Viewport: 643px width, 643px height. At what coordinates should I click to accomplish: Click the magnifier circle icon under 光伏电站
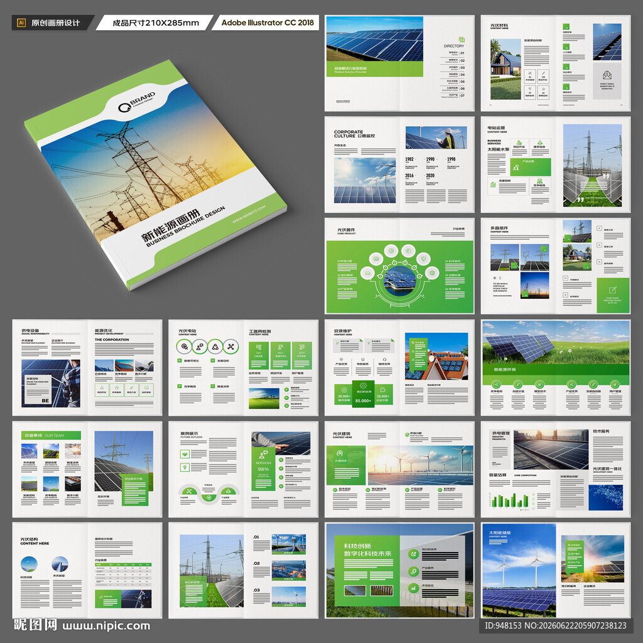[x=185, y=347]
